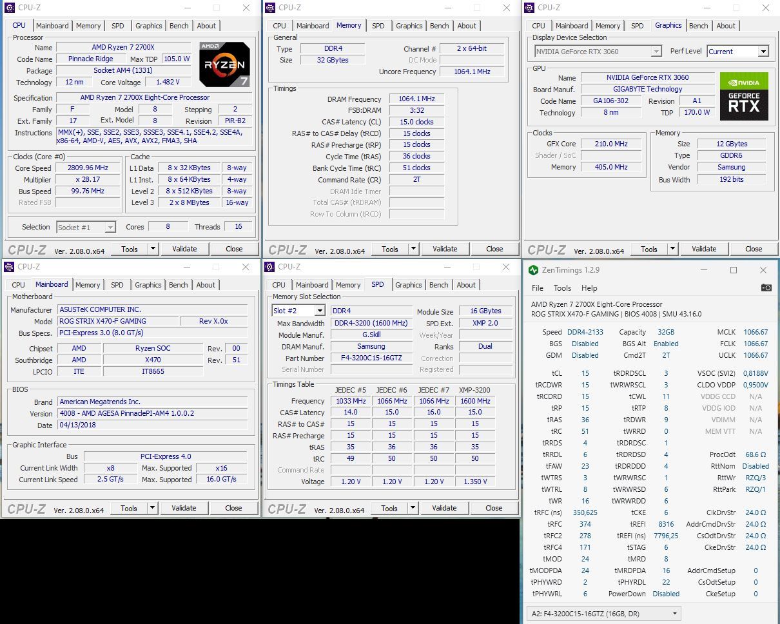Click the Part Number F4-3200C15-16GTZ field
The width and height of the screenshot is (780, 624).
[x=371, y=358]
